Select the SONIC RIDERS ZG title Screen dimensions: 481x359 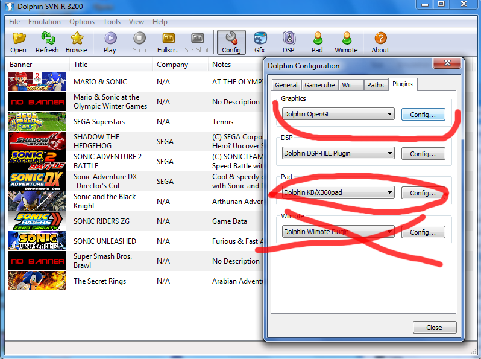click(x=101, y=221)
